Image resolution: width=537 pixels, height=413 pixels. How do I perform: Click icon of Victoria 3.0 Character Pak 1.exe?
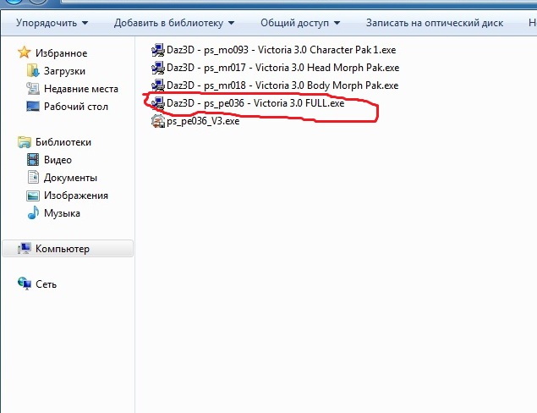(x=158, y=50)
